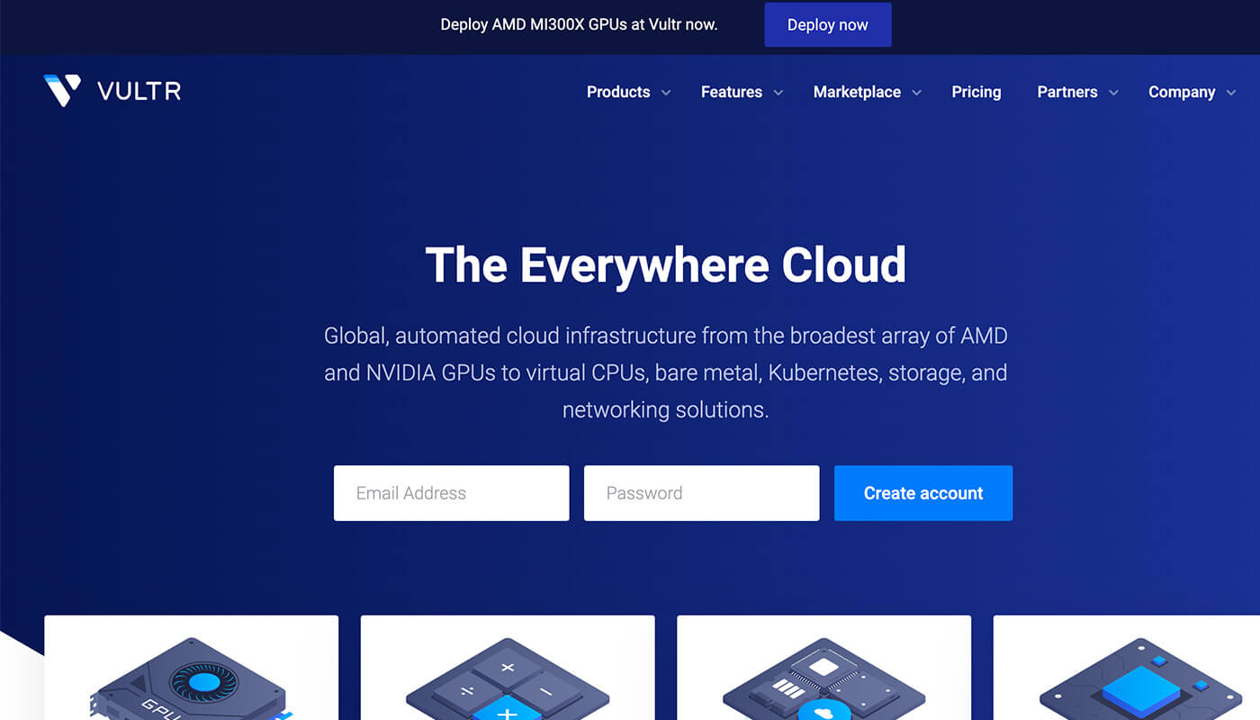This screenshot has width=1260, height=720.
Task: Expand the Products dropdown chevron
Action: [x=666, y=93]
